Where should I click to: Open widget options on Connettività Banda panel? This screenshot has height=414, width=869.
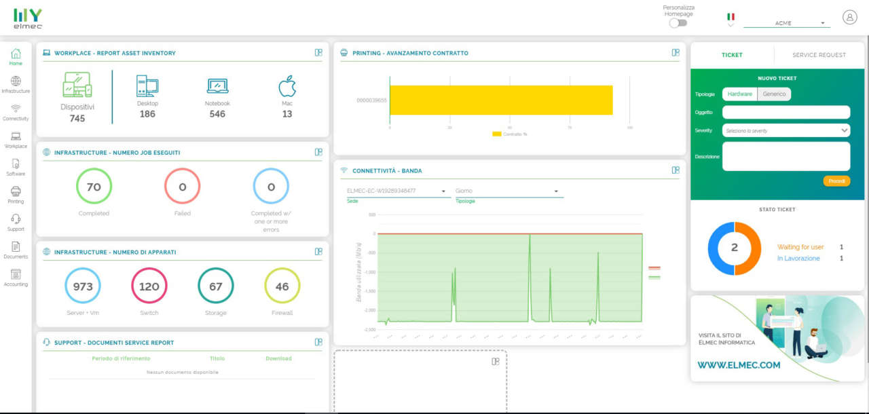[x=676, y=170]
